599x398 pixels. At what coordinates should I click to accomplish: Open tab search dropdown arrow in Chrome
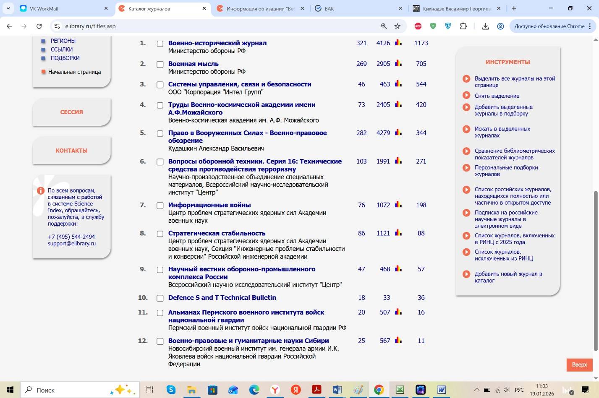coord(8,8)
